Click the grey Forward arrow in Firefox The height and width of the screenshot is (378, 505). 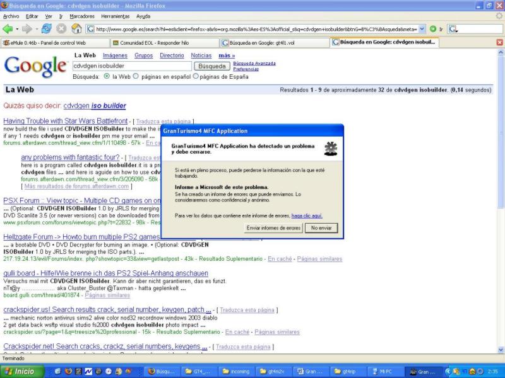(x=27, y=29)
